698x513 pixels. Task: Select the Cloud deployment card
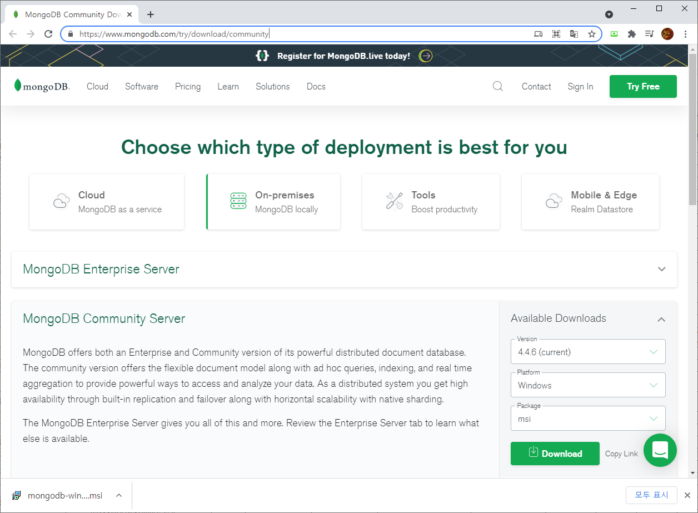[107, 202]
